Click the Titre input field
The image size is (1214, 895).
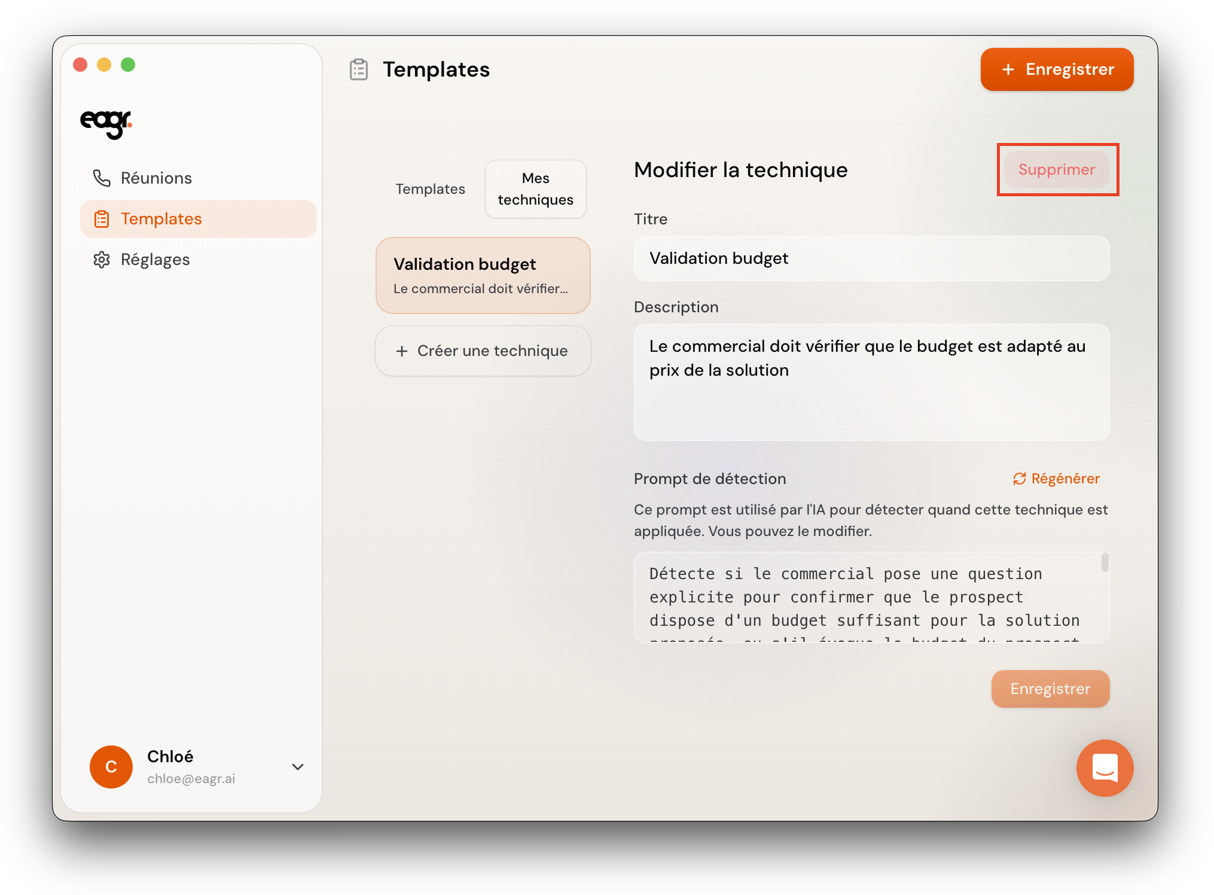[871, 258]
